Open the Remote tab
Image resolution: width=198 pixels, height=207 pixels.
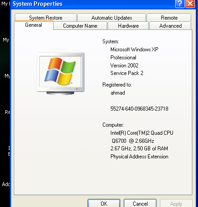169,17
